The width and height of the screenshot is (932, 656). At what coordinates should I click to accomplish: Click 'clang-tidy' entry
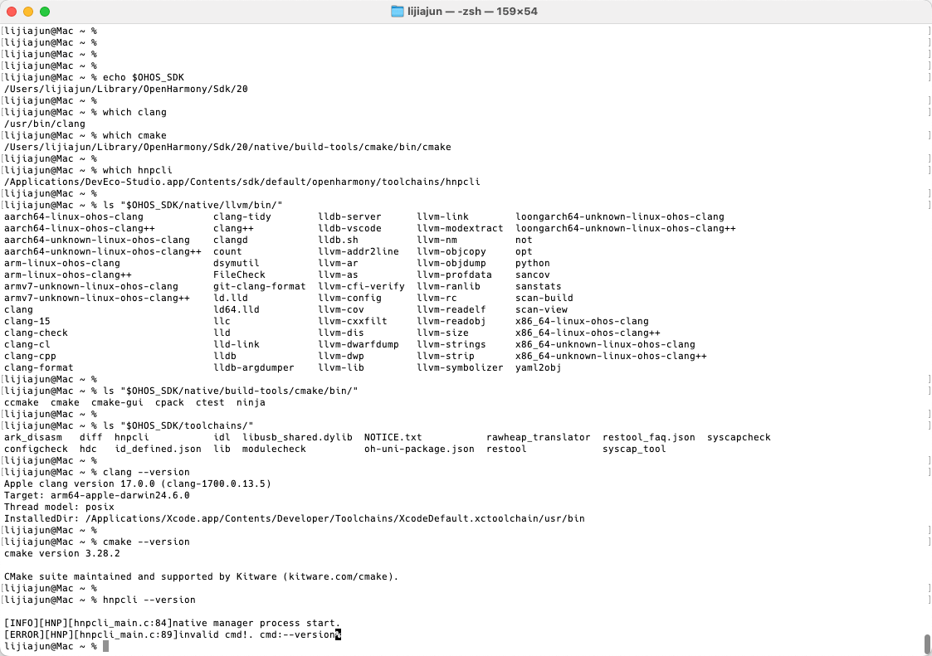[242, 217]
